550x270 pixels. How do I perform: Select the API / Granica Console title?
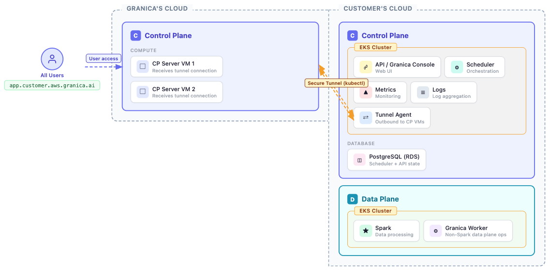(x=405, y=64)
